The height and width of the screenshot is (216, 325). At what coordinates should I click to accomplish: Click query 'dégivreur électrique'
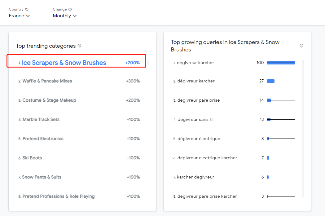point(199,139)
